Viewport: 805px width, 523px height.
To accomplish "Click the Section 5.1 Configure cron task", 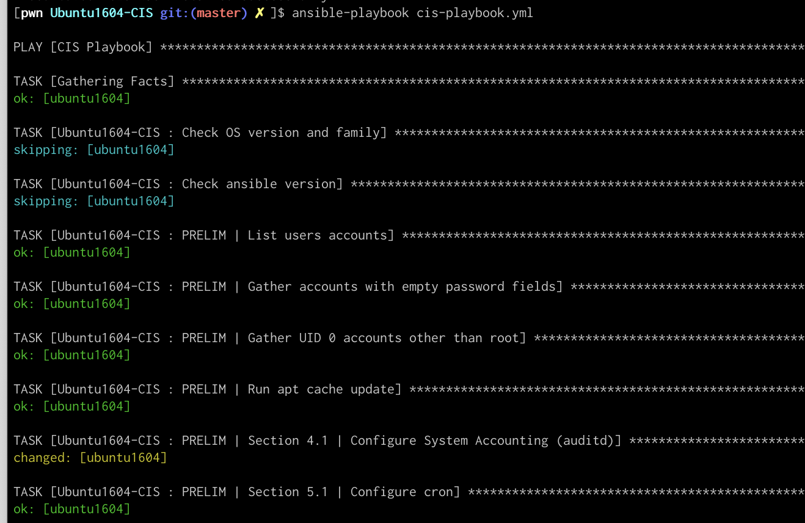I will (x=409, y=492).
